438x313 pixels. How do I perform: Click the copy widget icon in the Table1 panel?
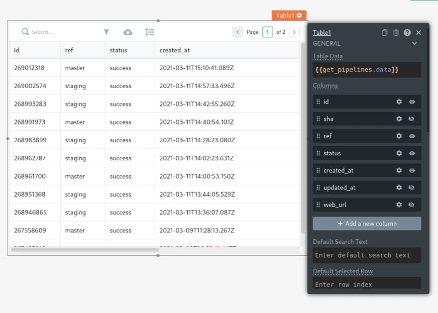(x=384, y=33)
